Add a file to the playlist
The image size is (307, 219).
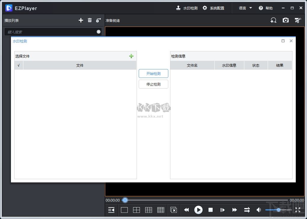81,20
